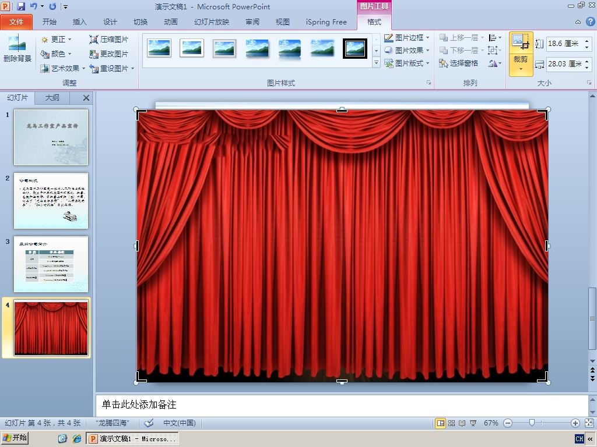Toggle Normal view button in status bar
Image resolution: width=597 pixels, height=447 pixels.
point(441,423)
